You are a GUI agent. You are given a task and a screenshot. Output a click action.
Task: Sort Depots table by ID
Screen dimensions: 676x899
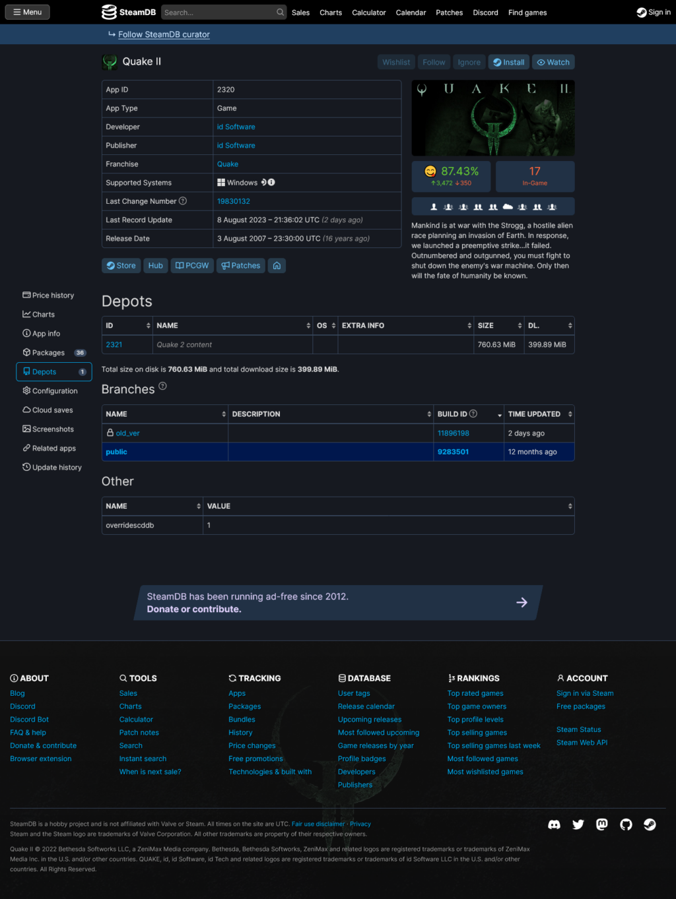tap(127, 325)
